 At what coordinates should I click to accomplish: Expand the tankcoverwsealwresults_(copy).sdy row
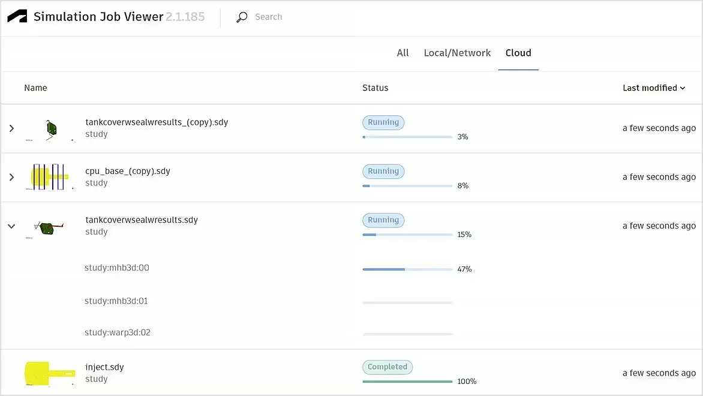(11, 128)
